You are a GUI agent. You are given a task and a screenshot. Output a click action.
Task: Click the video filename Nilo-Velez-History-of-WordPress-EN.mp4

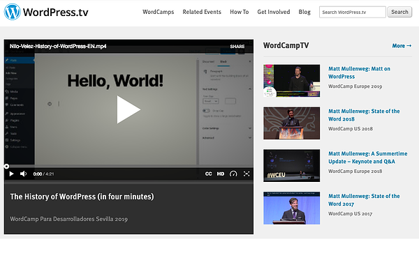click(x=58, y=47)
